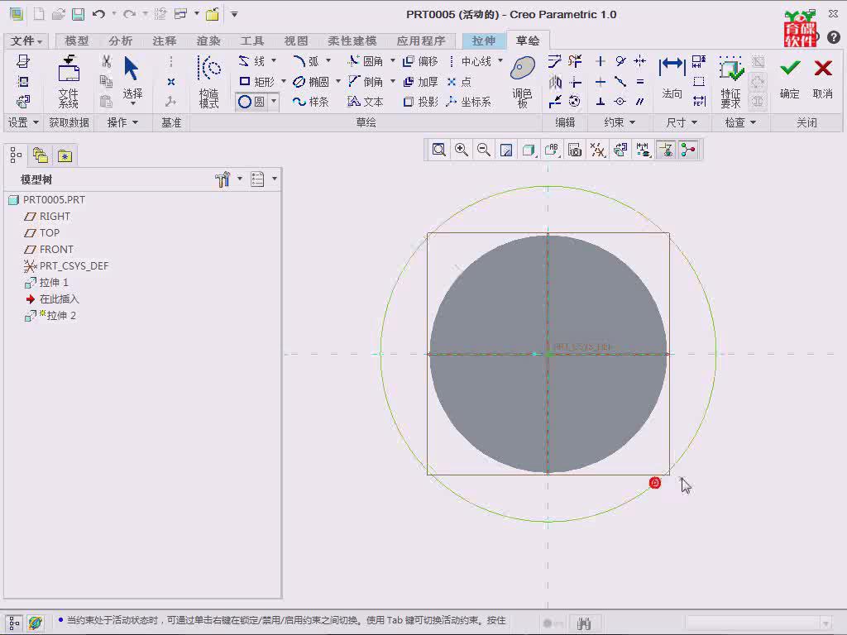Switch to the 视图 tab
The width and height of the screenshot is (847, 635).
pyautogui.click(x=296, y=41)
